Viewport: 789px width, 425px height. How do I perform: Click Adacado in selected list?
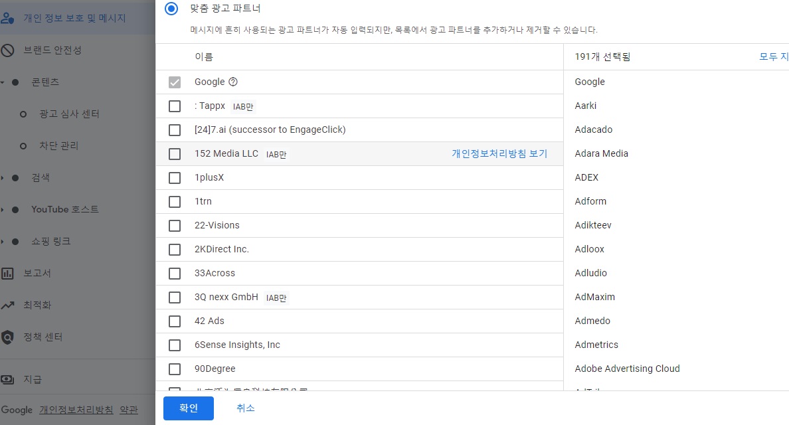[x=594, y=129]
